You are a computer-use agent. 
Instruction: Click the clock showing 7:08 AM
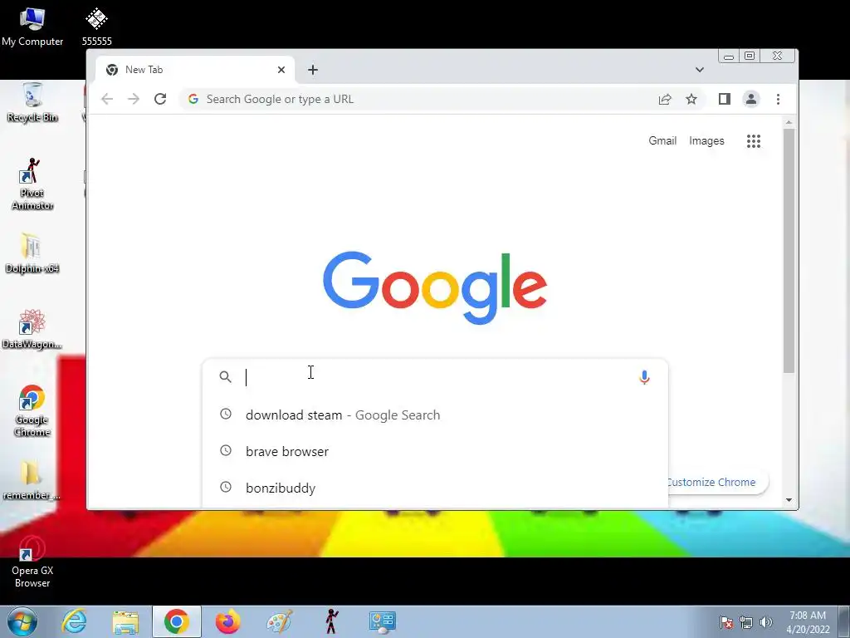coord(808,622)
